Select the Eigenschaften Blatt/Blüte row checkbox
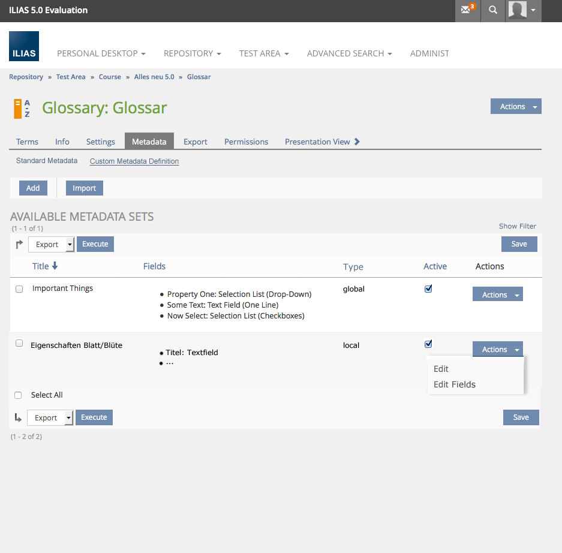This screenshot has height=553, width=562. pyautogui.click(x=19, y=343)
